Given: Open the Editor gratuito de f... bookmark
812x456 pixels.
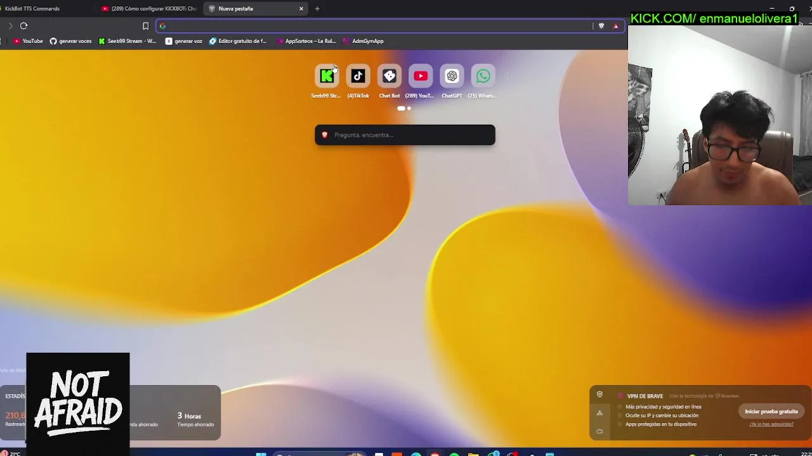Looking at the screenshot, I should [237, 41].
